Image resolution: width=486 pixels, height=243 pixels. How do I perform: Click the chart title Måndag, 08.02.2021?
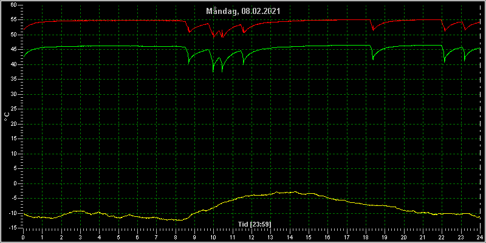tap(243, 12)
